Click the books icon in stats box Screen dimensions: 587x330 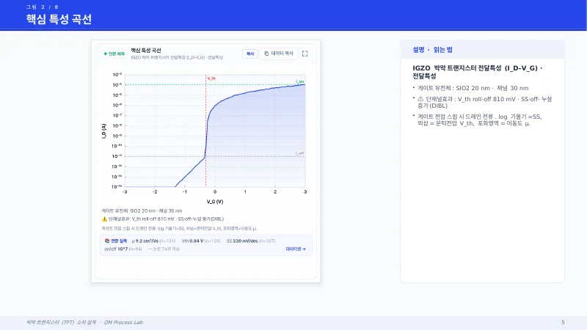click(107, 241)
